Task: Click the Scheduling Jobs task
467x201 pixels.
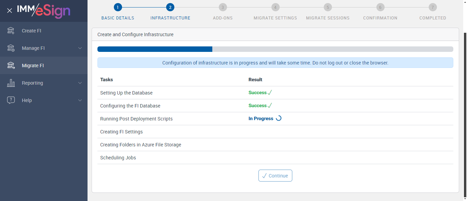Action: (118, 158)
